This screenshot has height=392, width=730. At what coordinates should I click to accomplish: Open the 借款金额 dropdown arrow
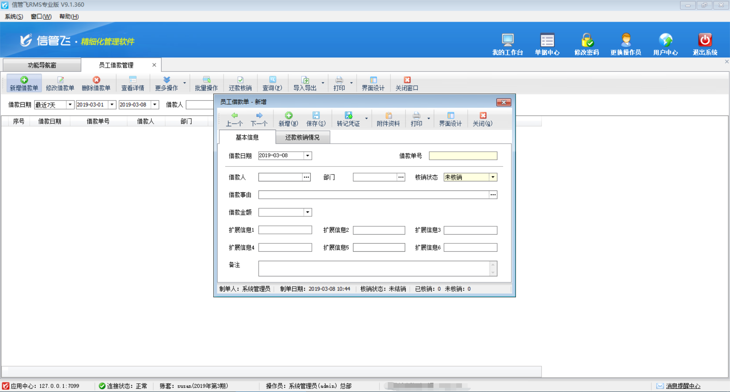coord(308,213)
